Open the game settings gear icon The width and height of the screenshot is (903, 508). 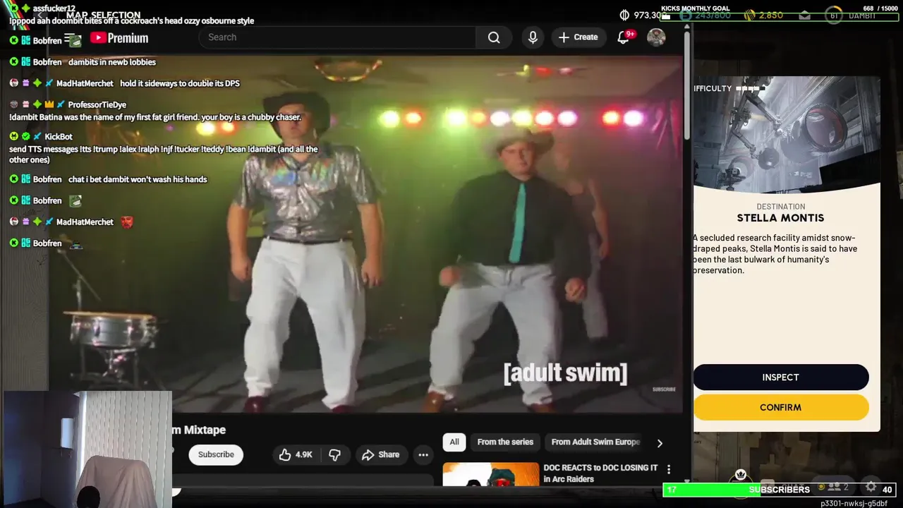(871, 487)
